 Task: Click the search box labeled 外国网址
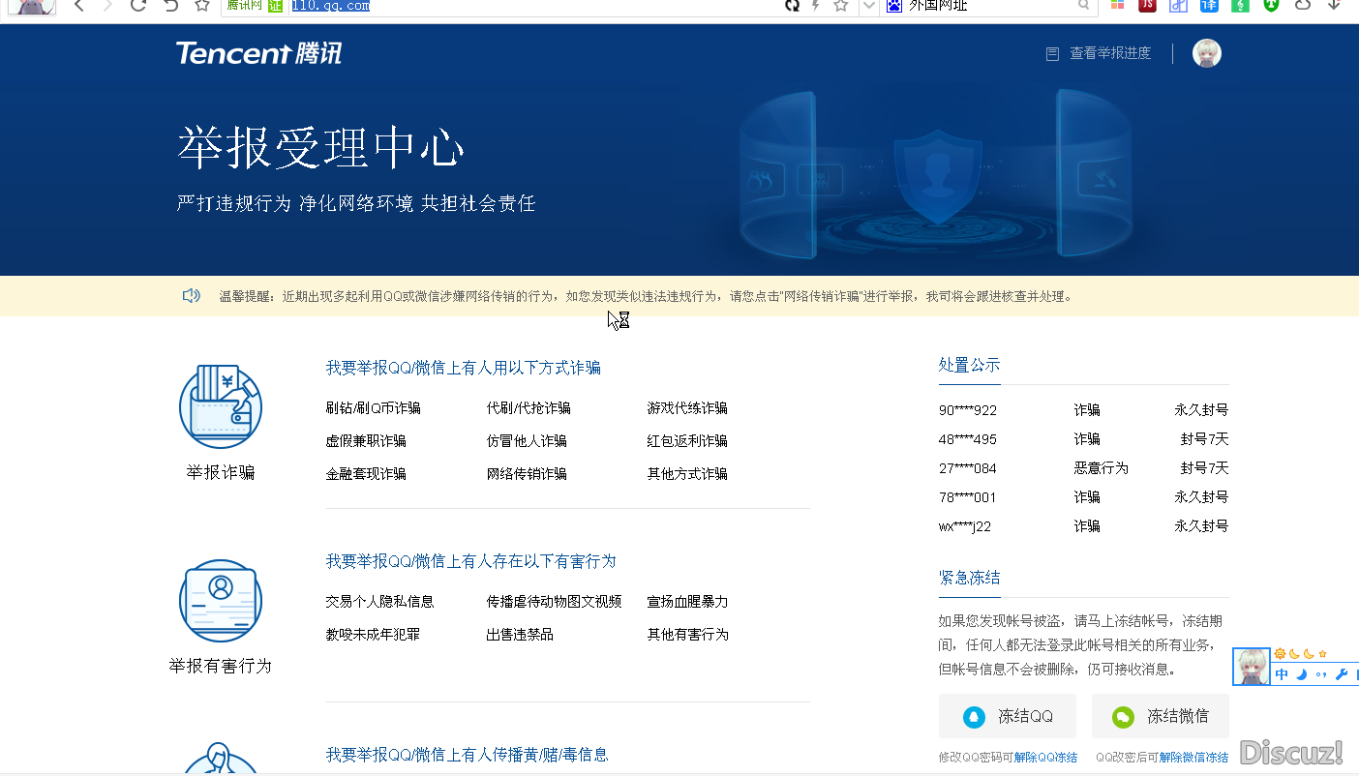(x=989, y=6)
